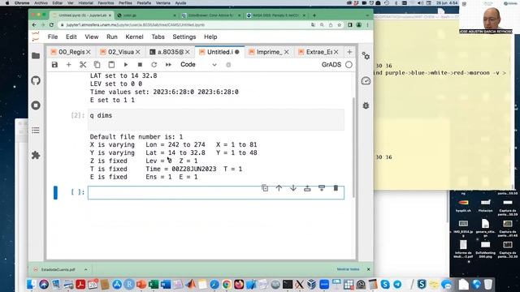Open Finder from the Dock
This screenshot has height=292, width=520.
coord(32,284)
